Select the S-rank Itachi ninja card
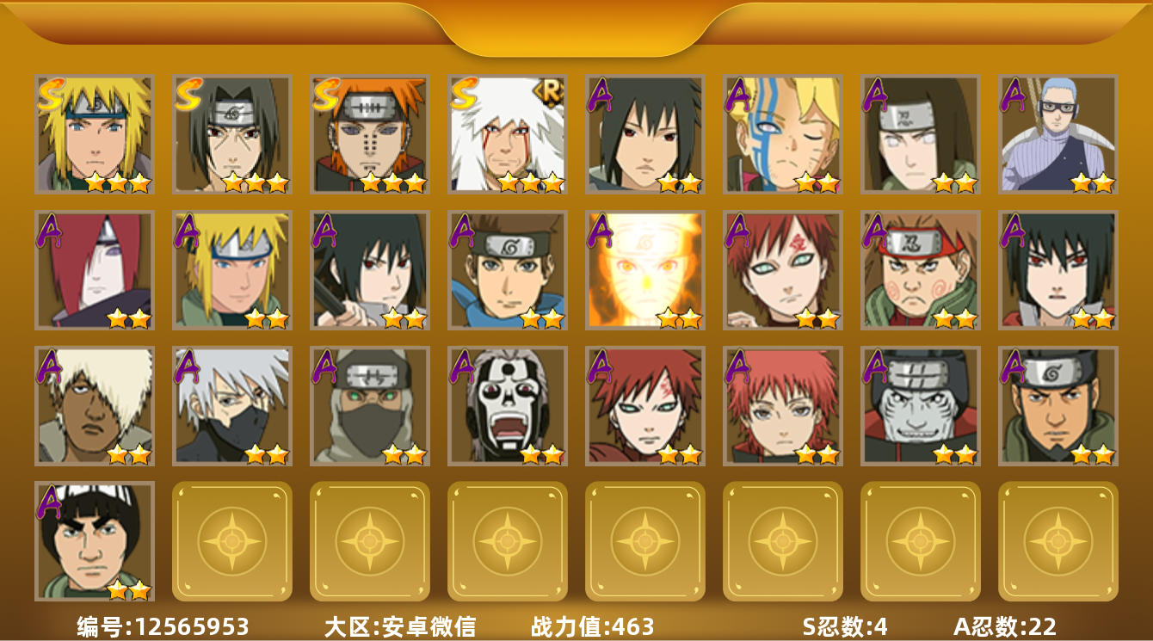 tap(232, 133)
